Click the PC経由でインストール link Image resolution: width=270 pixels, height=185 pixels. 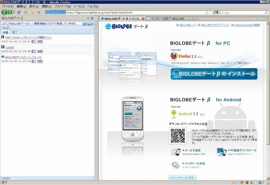coord(242,150)
